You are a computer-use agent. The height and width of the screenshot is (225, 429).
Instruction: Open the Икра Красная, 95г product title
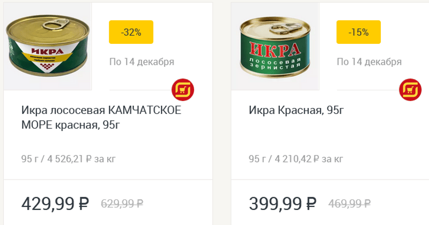(x=296, y=110)
